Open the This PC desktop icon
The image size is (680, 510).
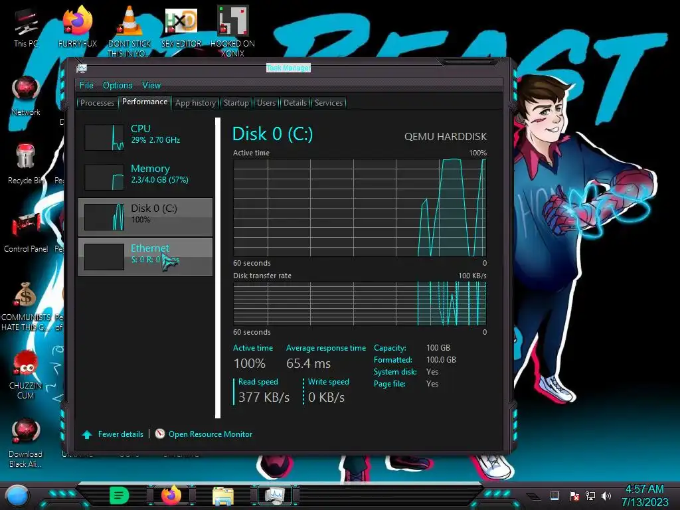pos(26,28)
